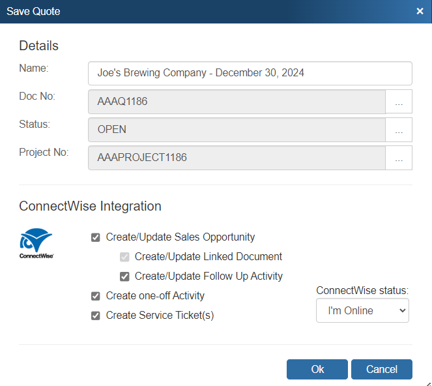Toggle Create Service Ticket(s) checkbox
Image resolution: width=432 pixels, height=386 pixels.
pyautogui.click(x=96, y=316)
